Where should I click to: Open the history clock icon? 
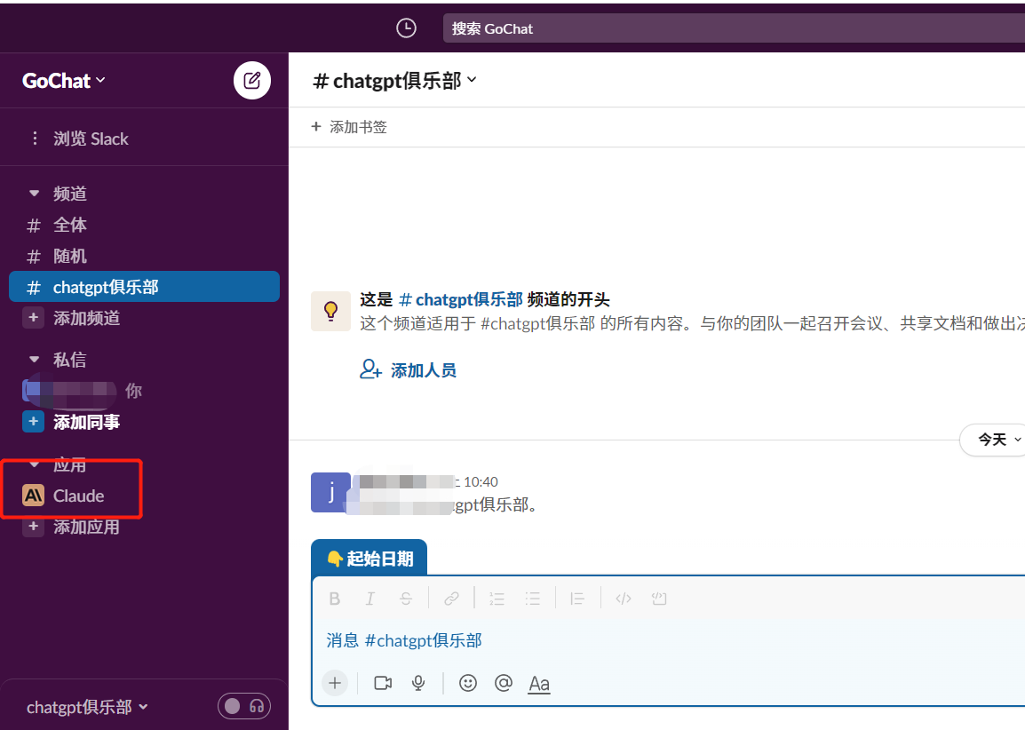406,28
